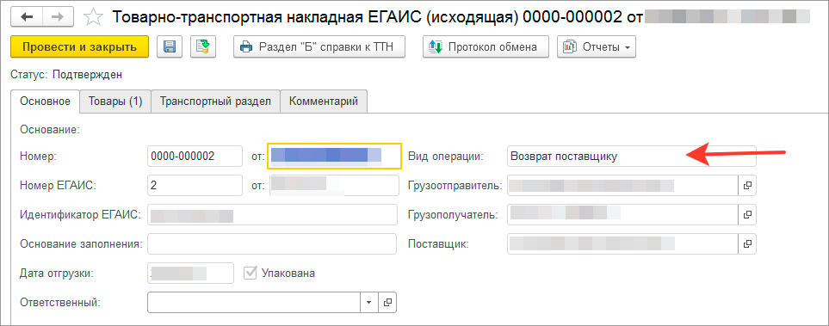Screen dimensions: 829x326
Task: Click Вид операции field Возврат поставщику
Action: (x=632, y=156)
